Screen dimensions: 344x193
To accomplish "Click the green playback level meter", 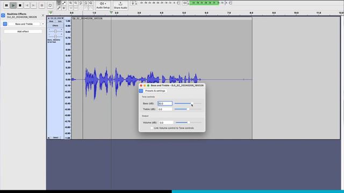I will coord(204,3).
